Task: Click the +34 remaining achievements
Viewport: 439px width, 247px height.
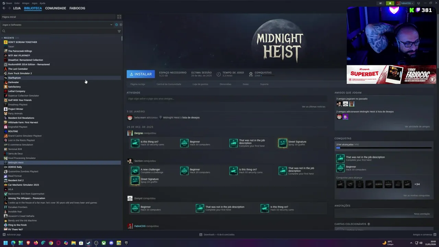Action: 417,184
